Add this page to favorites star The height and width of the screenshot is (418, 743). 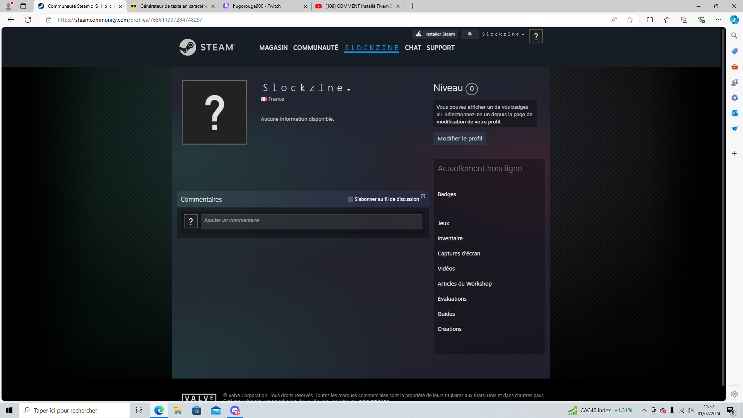[630, 20]
